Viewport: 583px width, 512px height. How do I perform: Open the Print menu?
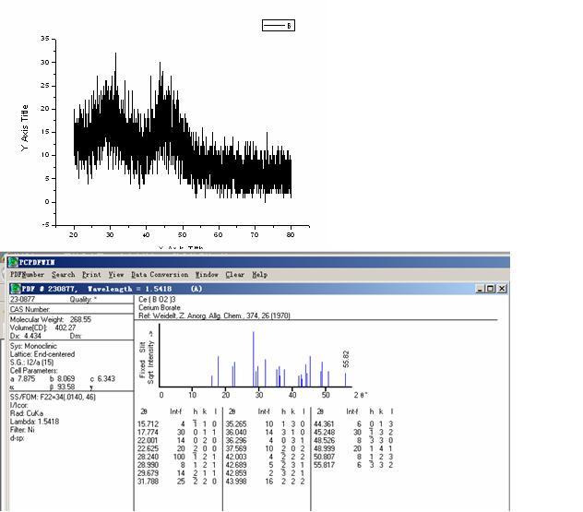[91, 275]
